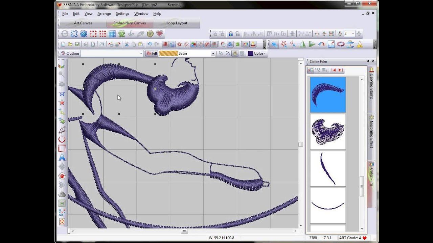Select the Rectangle tool in left toolbar
Screen dimensions: 433x243
(62, 148)
